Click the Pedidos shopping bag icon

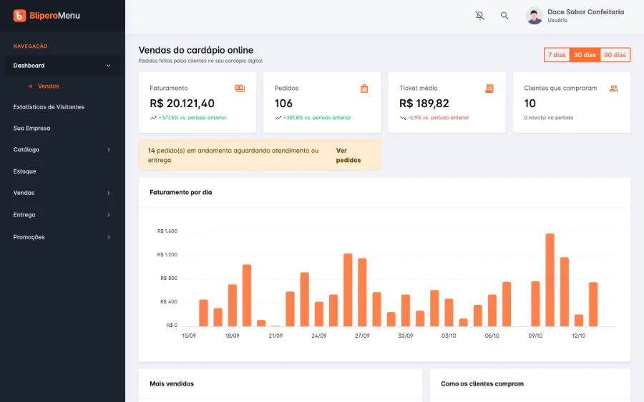pos(364,89)
